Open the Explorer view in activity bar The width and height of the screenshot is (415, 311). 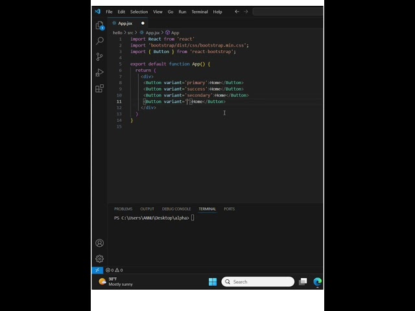100,26
